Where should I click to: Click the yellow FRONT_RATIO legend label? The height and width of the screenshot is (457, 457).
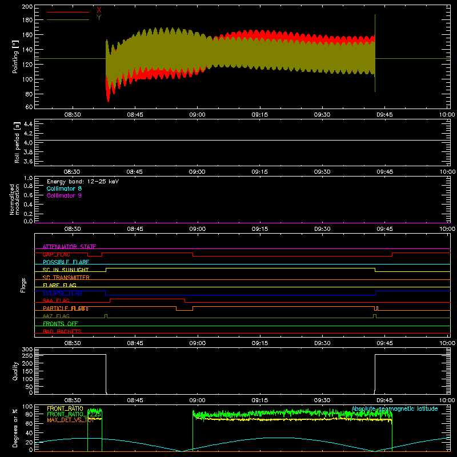(x=65, y=408)
